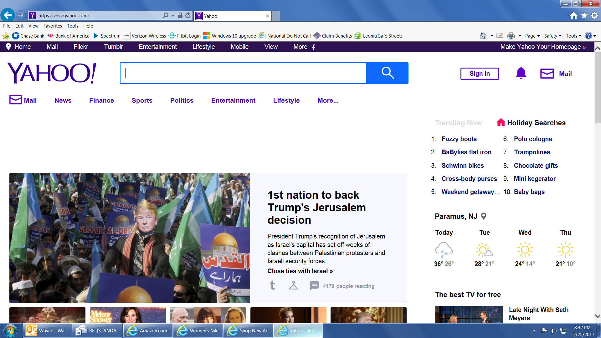
Task: Click Make Yahoo Your Homepage link
Action: point(543,47)
